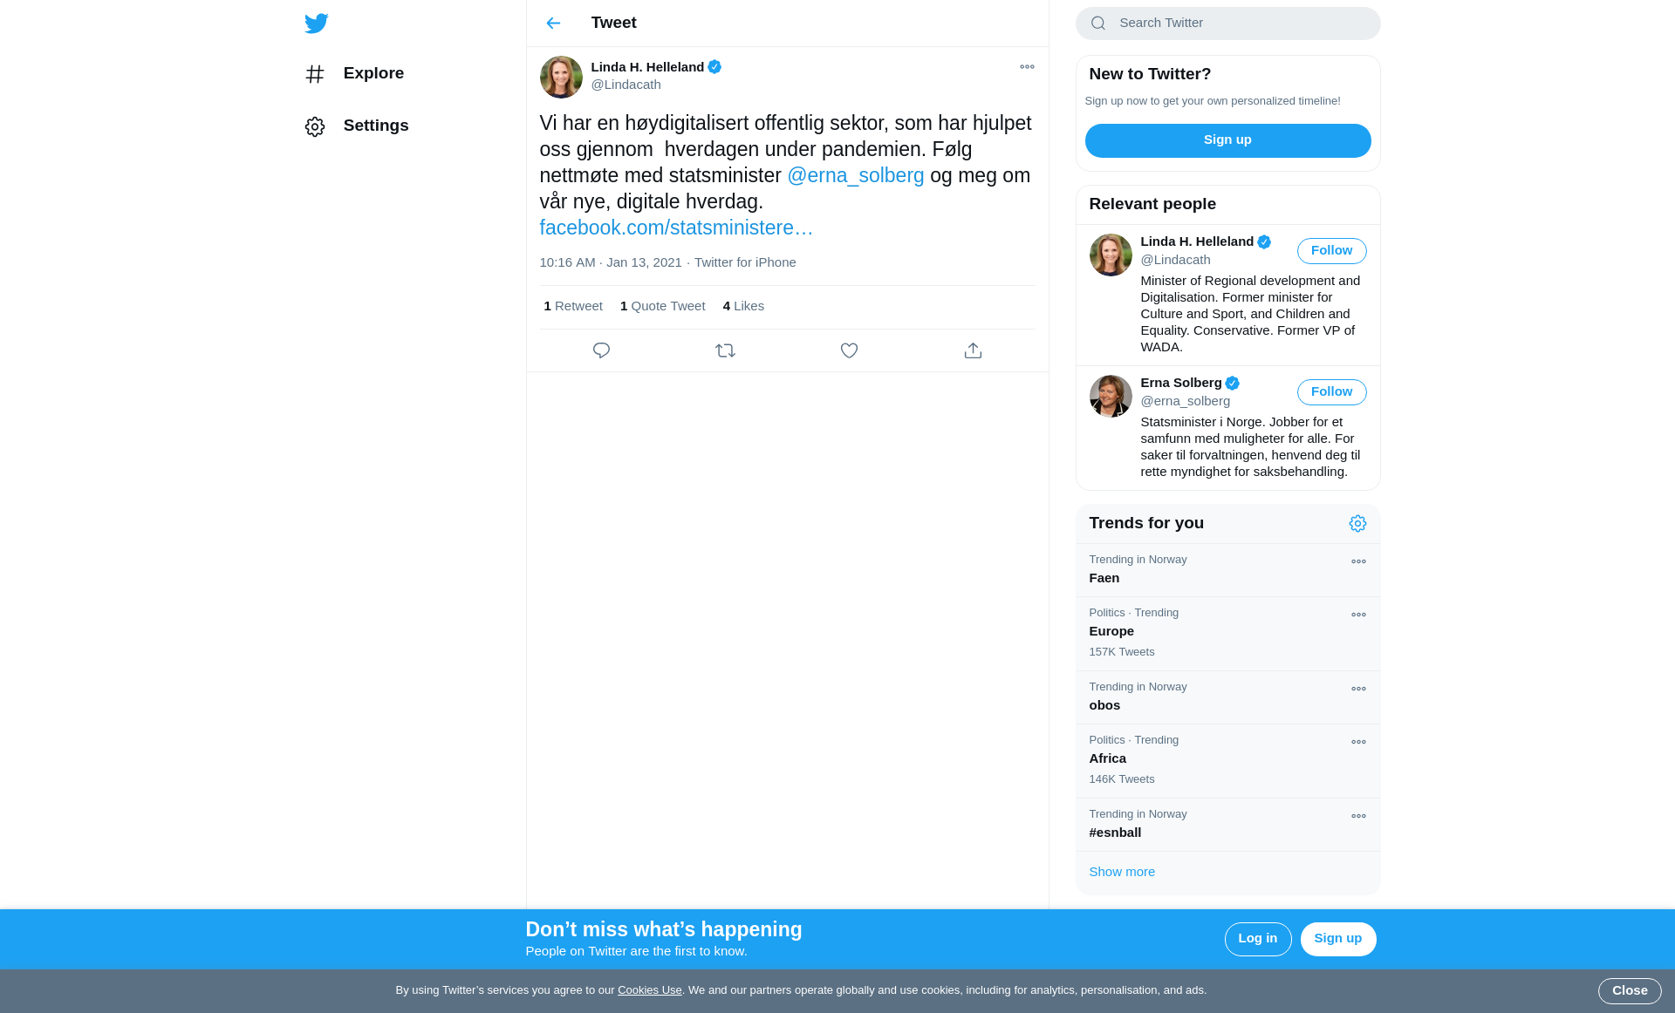Screen dimensions: 1675x1013
Task: Click the share tweet icon
Action: point(973,350)
